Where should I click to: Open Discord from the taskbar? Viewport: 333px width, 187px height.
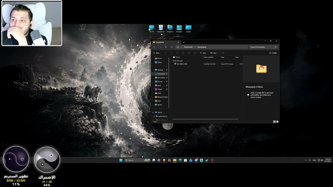[x=196, y=160]
